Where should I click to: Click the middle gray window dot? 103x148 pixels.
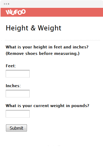point(6,4)
